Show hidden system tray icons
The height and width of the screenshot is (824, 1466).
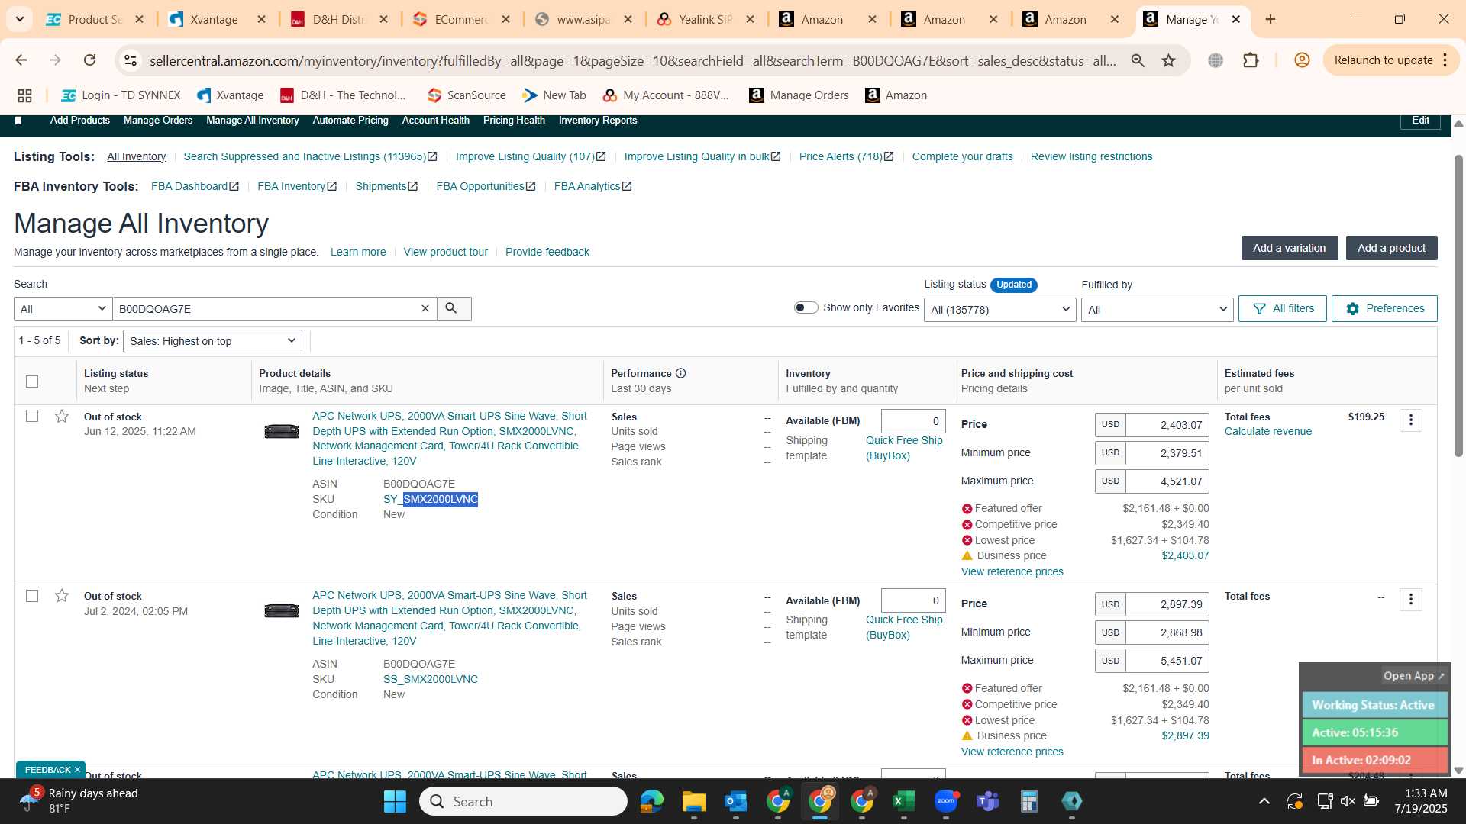[1264, 801]
